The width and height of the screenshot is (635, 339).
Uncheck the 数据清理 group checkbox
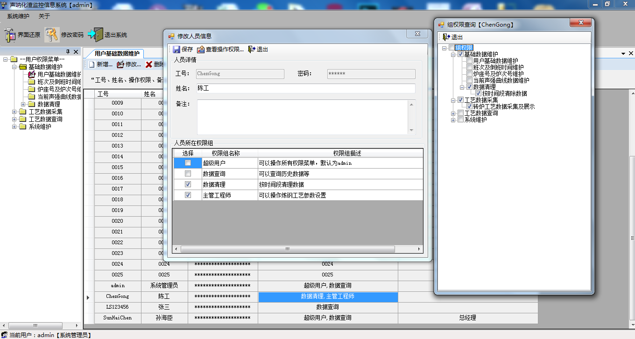[188, 184]
